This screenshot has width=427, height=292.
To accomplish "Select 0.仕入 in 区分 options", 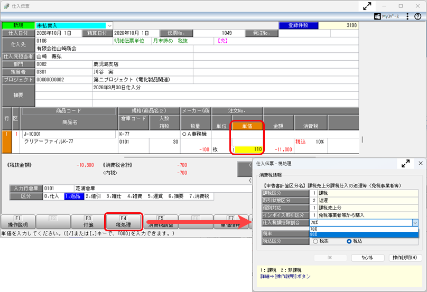I will coord(51,196).
